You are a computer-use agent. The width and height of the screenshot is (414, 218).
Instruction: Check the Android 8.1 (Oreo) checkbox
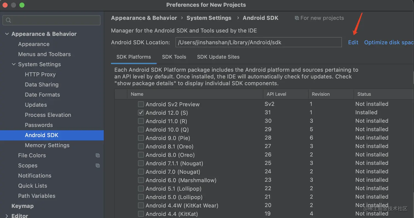coord(141,146)
